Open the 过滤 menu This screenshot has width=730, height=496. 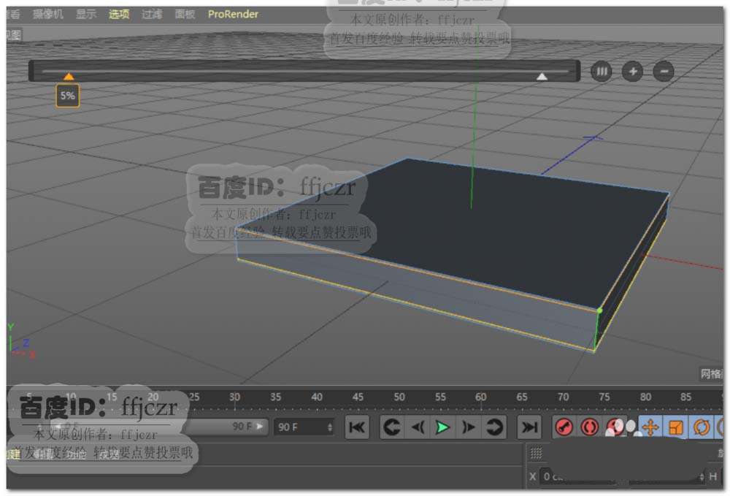tap(152, 14)
